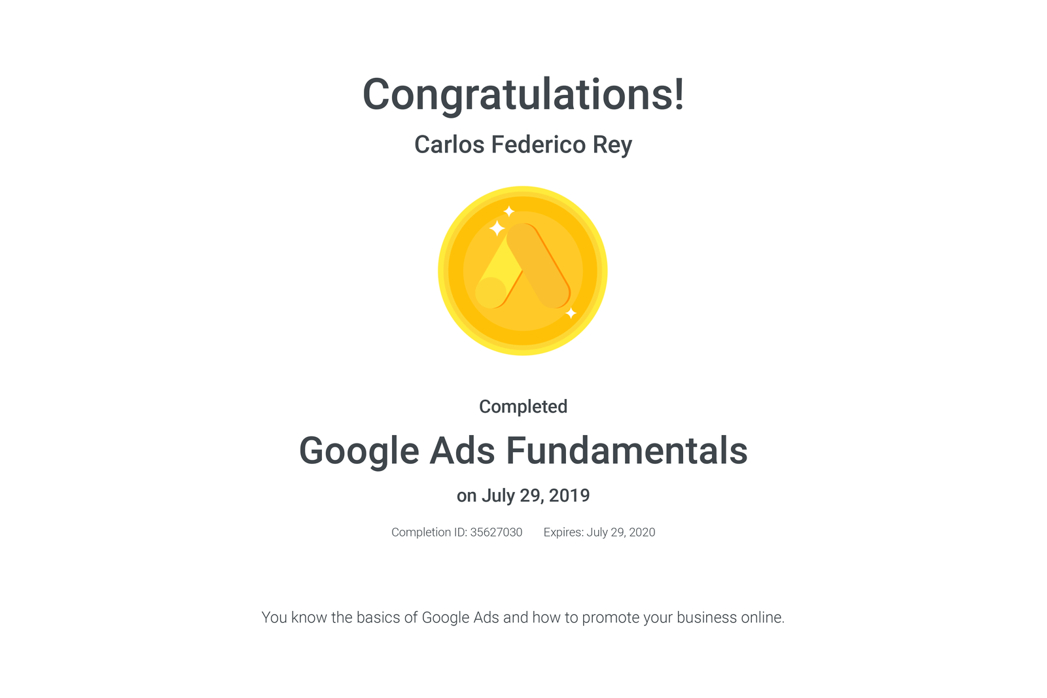1047x698 pixels.
Task: Click the Completion ID 35627030 text
Action: click(x=457, y=532)
